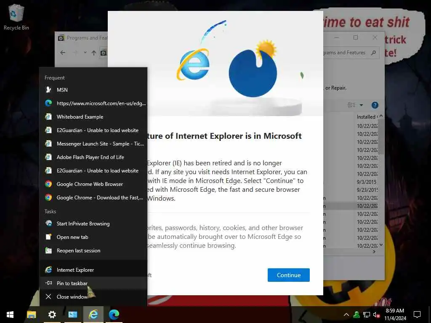Viewport: 431px width, 323px height.
Task: Select Pin to taskbar
Action: coord(93,283)
